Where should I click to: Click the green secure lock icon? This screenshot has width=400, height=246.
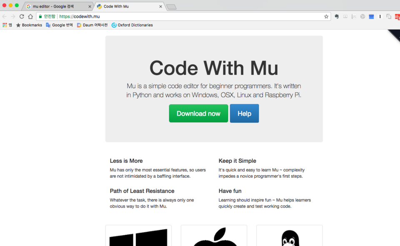pos(40,16)
